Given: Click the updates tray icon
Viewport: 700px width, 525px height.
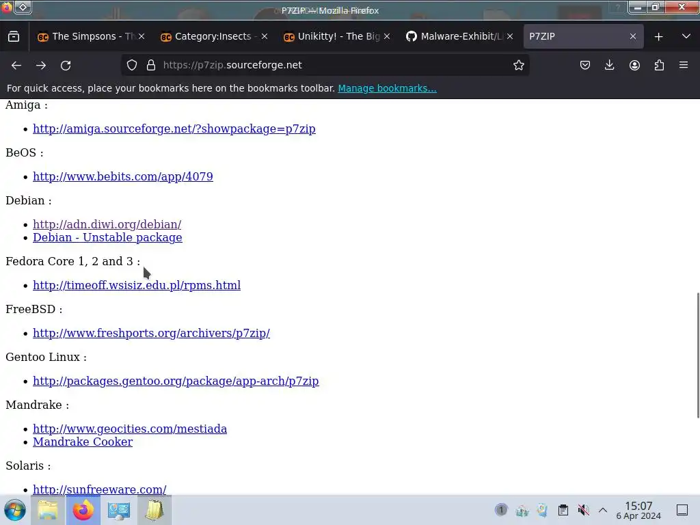Looking at the screenshot, I should 542,510.
